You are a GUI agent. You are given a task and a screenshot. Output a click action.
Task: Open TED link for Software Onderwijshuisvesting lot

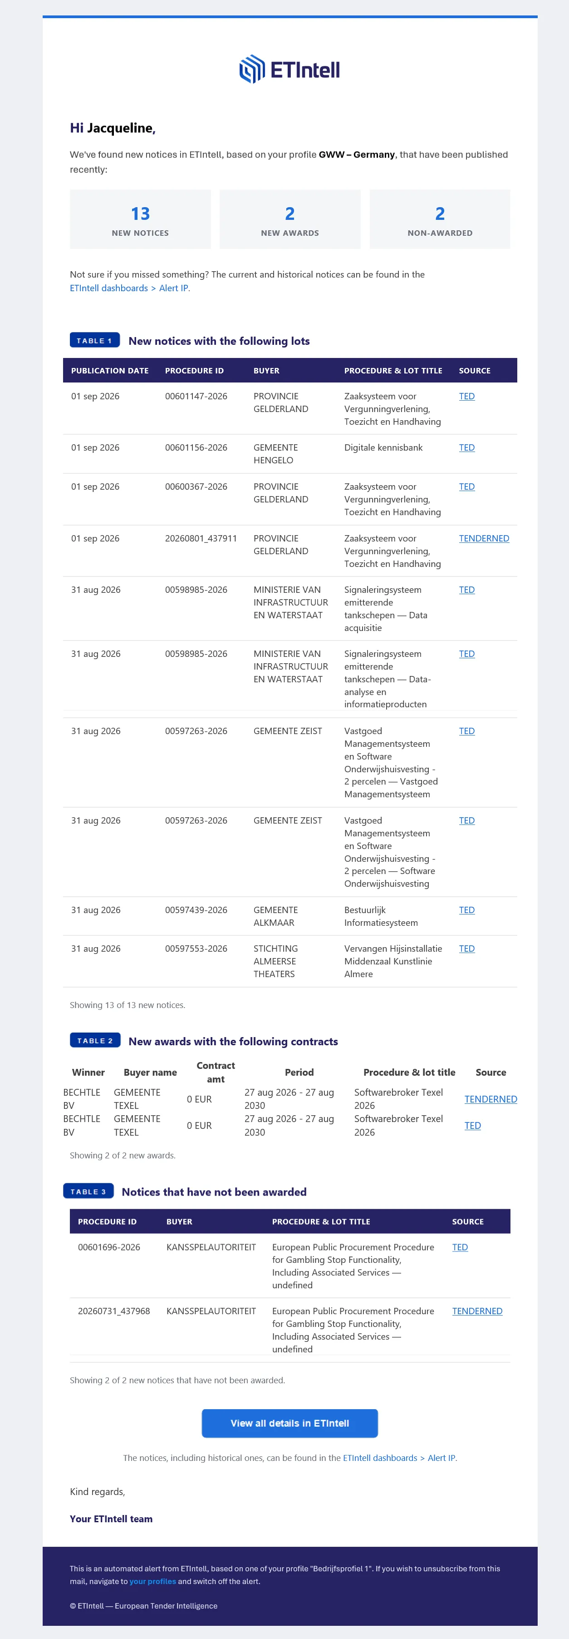point(466,821)
